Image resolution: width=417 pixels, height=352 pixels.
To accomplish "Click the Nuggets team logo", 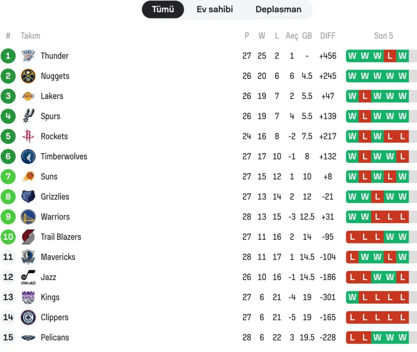I will click(28, 76).
